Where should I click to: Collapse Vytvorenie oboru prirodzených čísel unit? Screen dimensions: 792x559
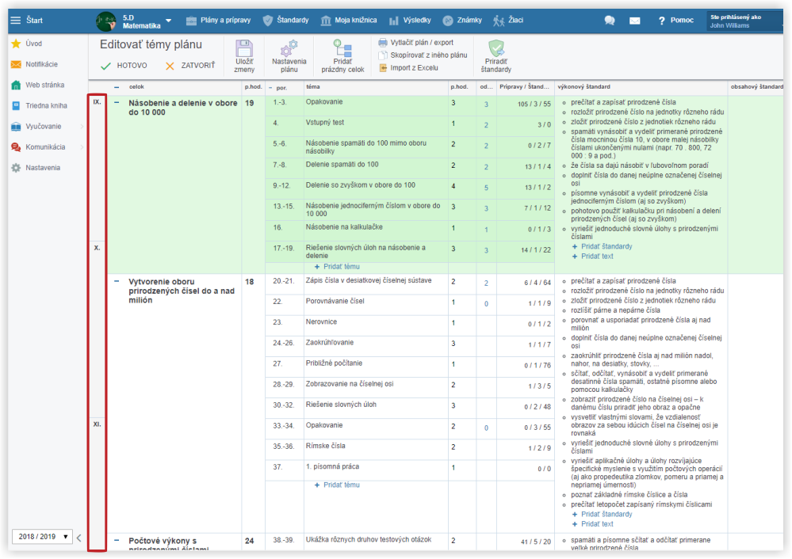pyautogui.click(x=117, y=282)
